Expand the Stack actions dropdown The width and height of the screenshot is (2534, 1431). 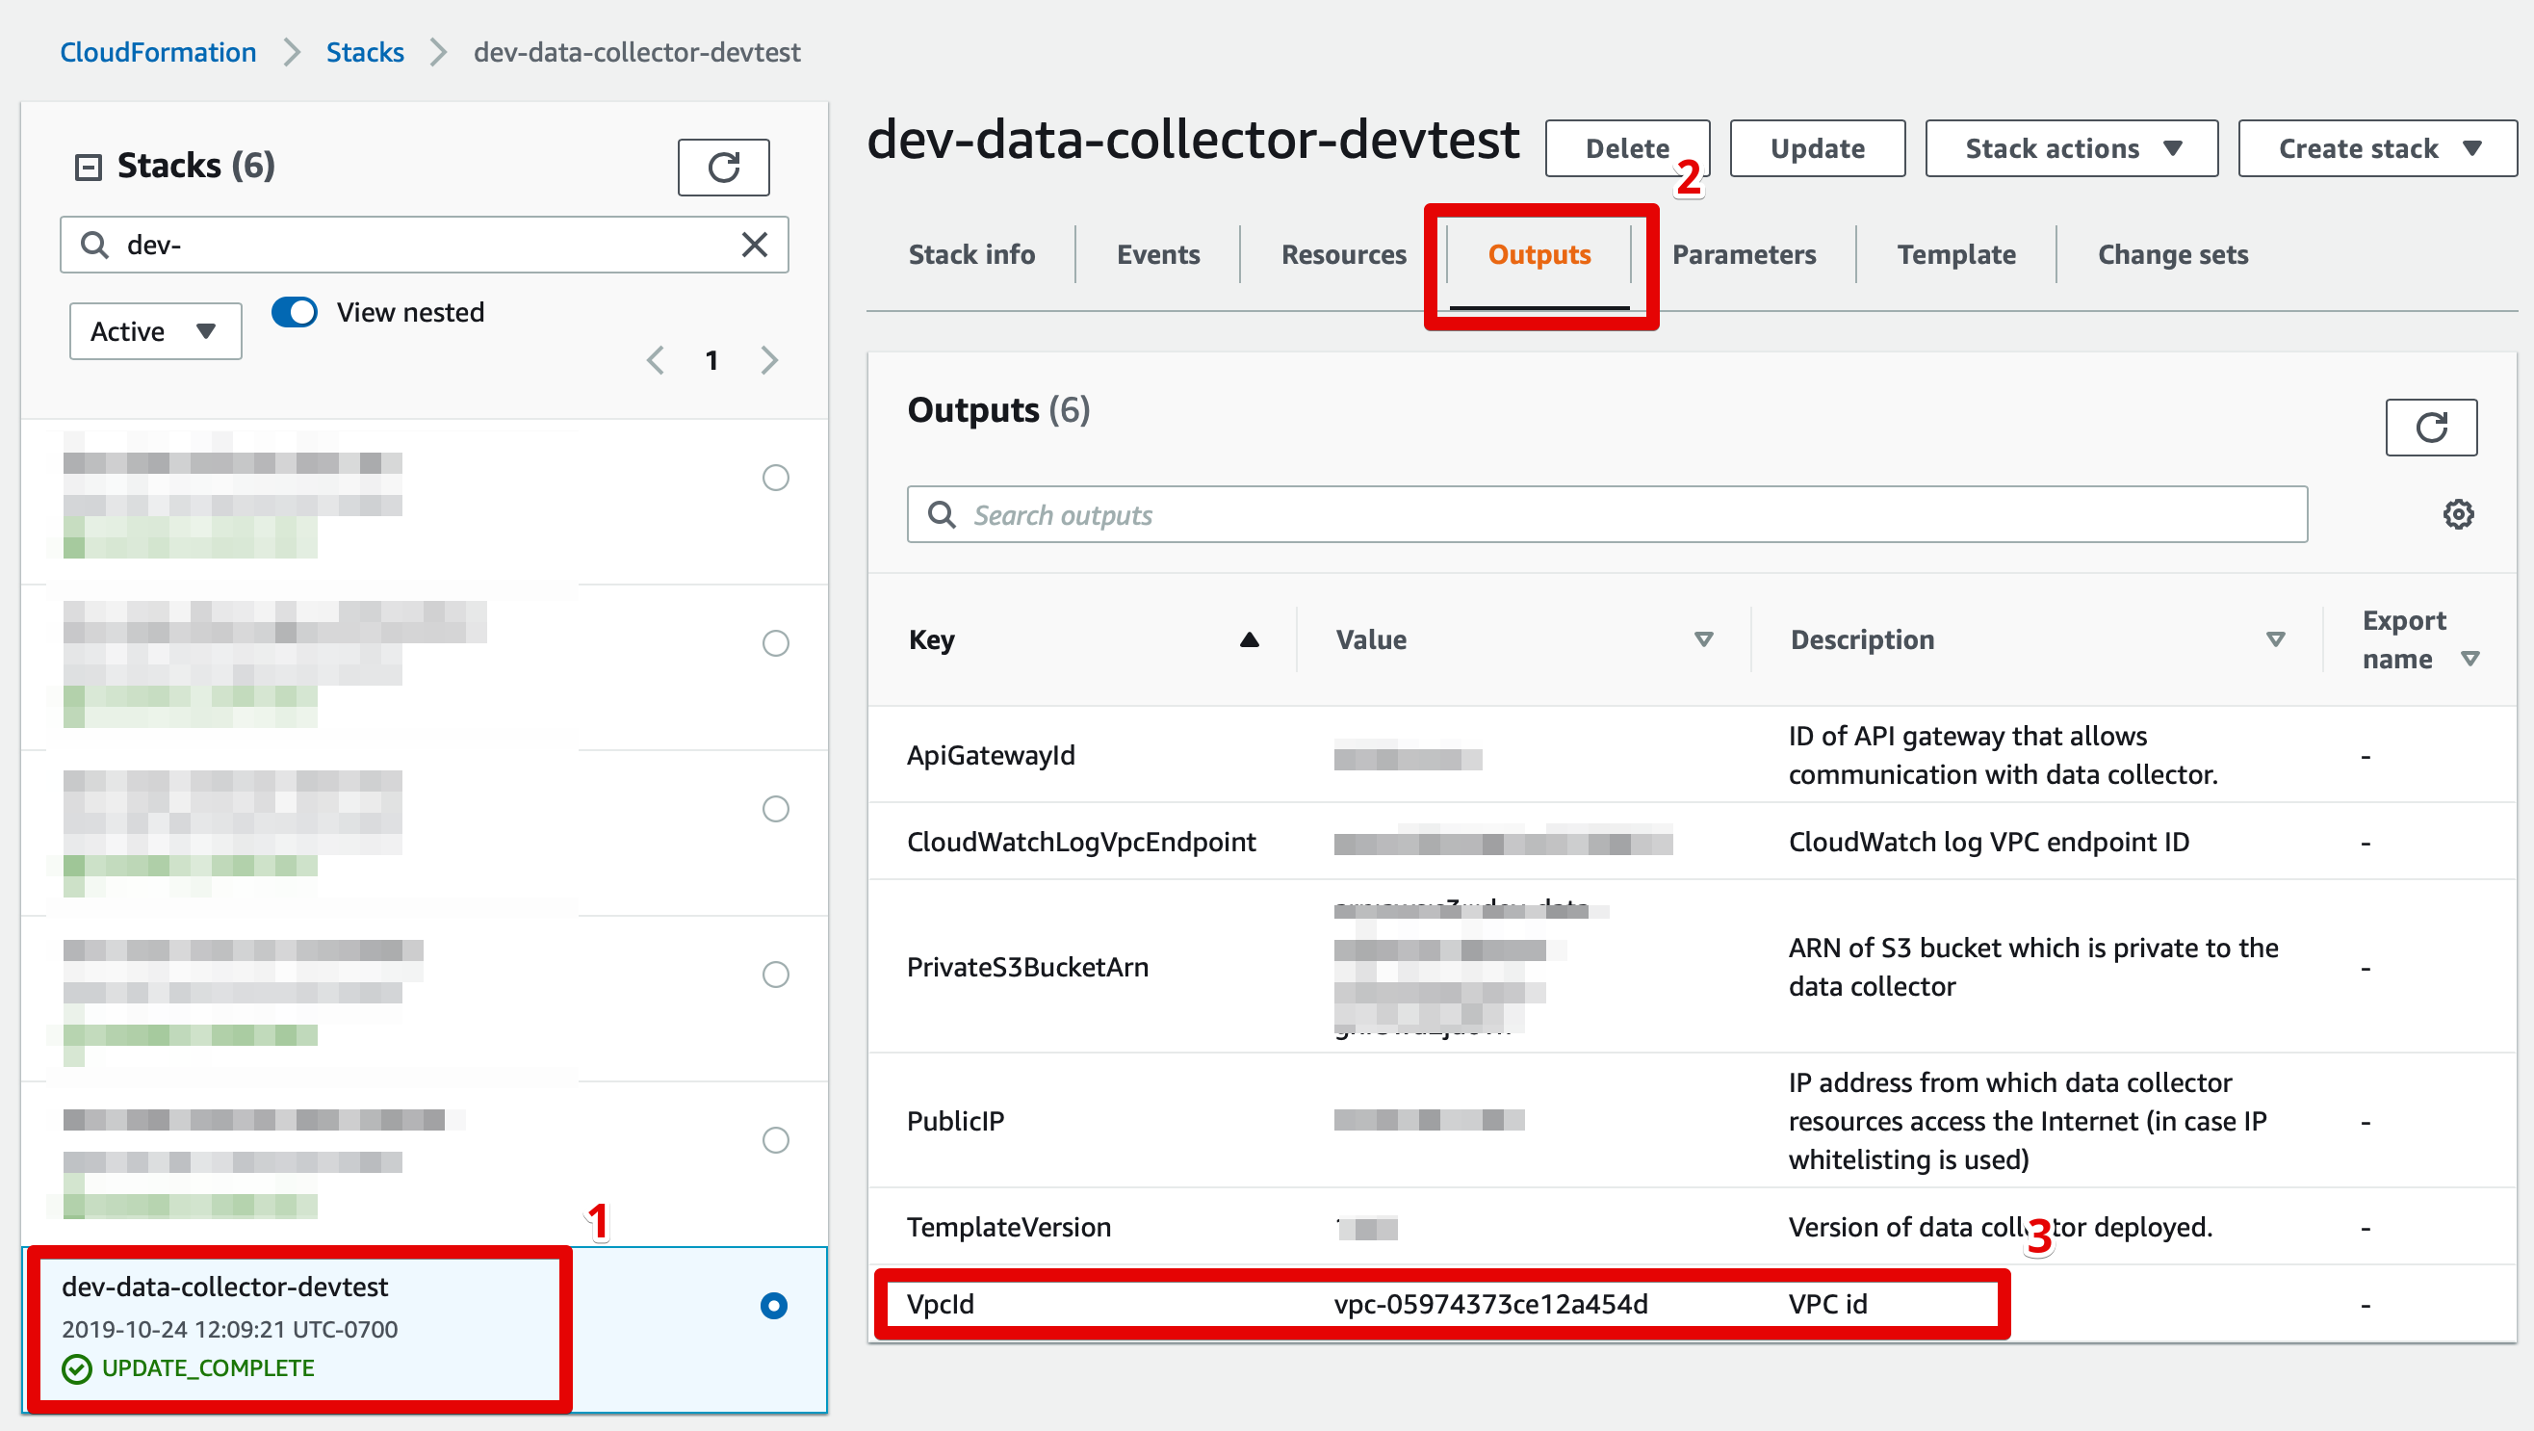coord(2071,148)
